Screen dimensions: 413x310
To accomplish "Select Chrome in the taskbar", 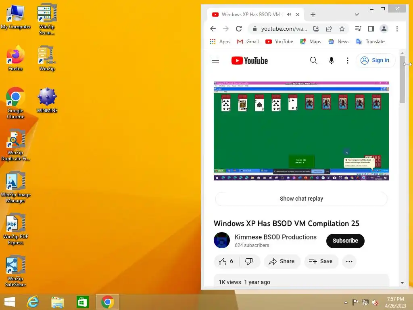I will pos(107,302).
